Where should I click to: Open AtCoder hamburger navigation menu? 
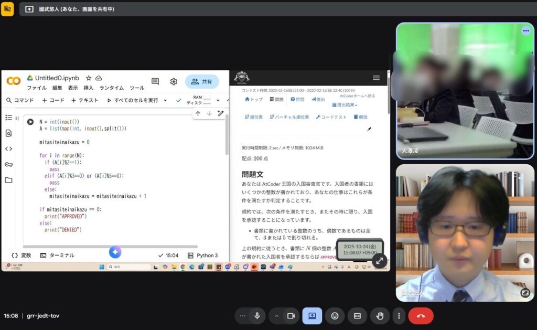click(x=376, y=78)
